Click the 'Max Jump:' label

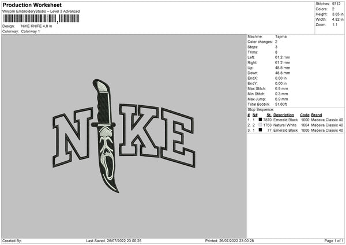pos(256,99)
